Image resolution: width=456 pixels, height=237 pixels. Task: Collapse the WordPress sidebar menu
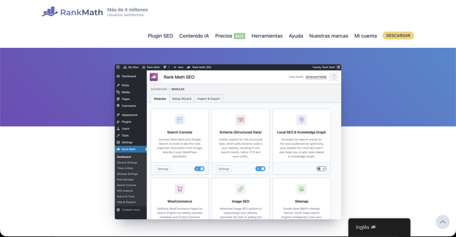click(128, 210)
